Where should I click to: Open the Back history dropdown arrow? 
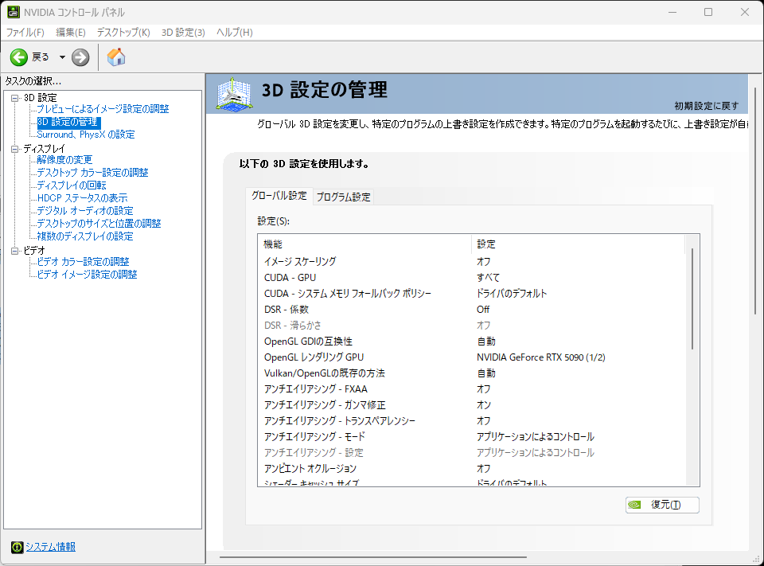click(62, 57)
